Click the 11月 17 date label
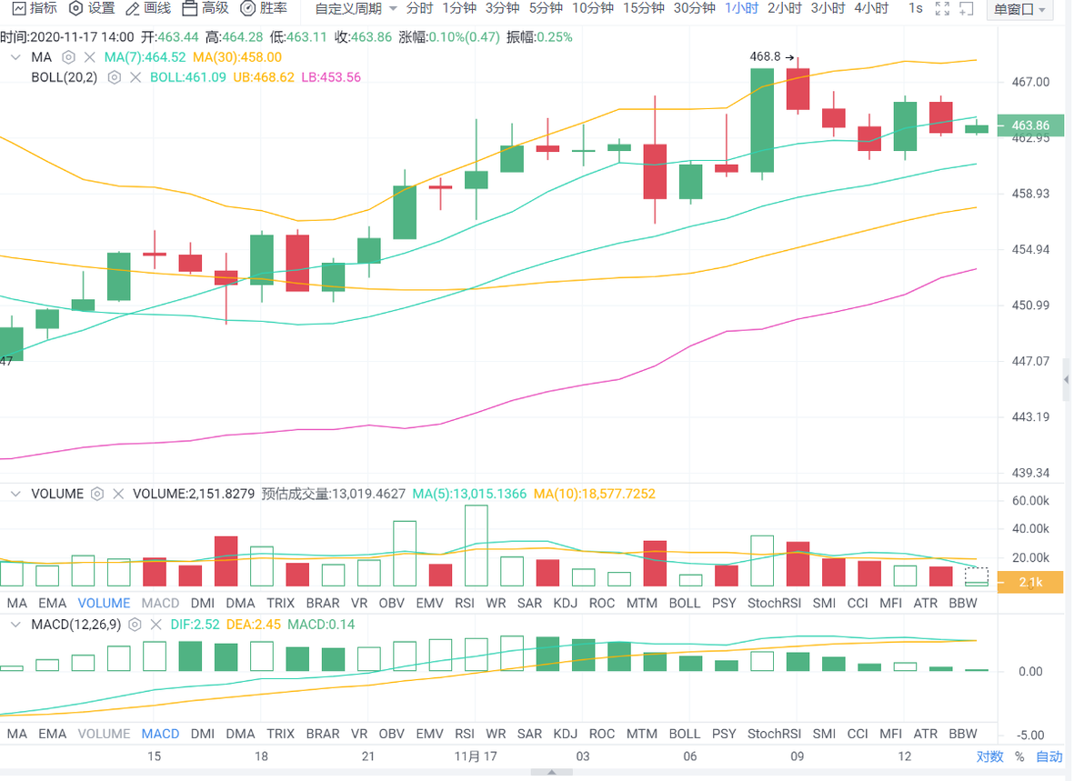The width and height of the screenshot is (1084, 781). click(476, 756)
